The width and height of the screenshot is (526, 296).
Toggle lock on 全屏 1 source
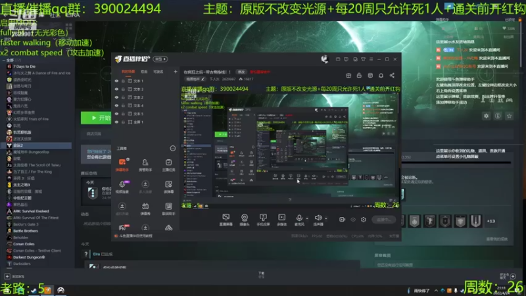[123, 122]
